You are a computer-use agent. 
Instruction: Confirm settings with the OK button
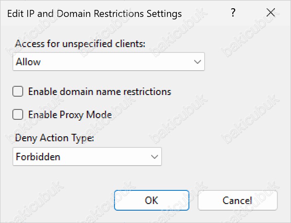[x=152, y=200]
